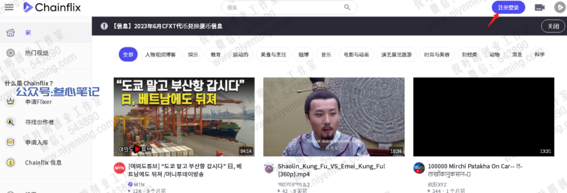Screen dimensions: 567x193
Task: Select the 全部 category tab
Action: [128, 54]
